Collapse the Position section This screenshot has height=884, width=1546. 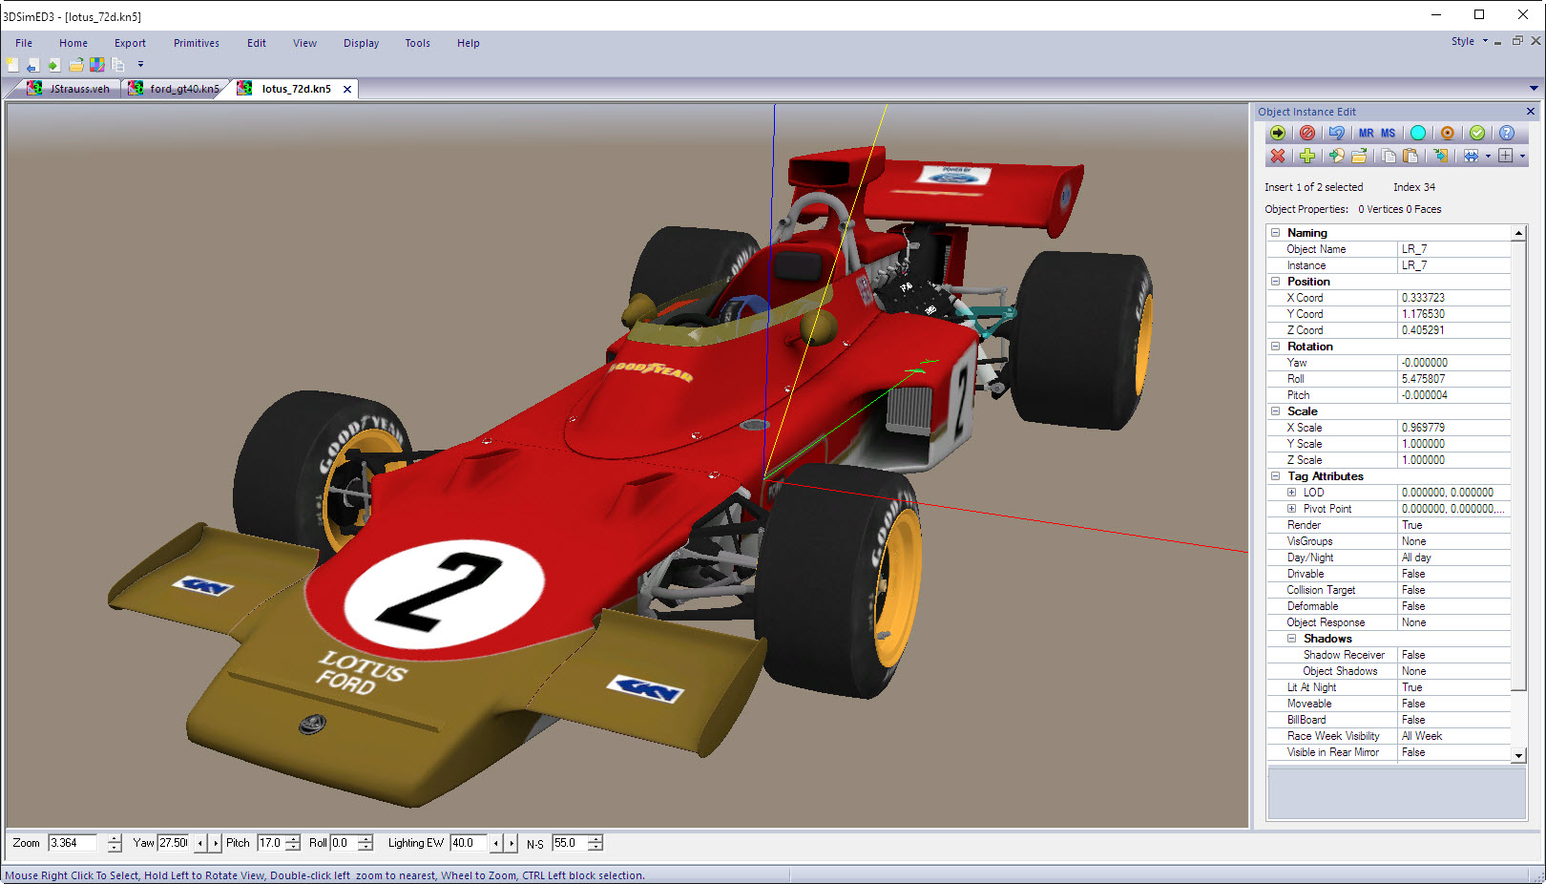[1275, 282]
